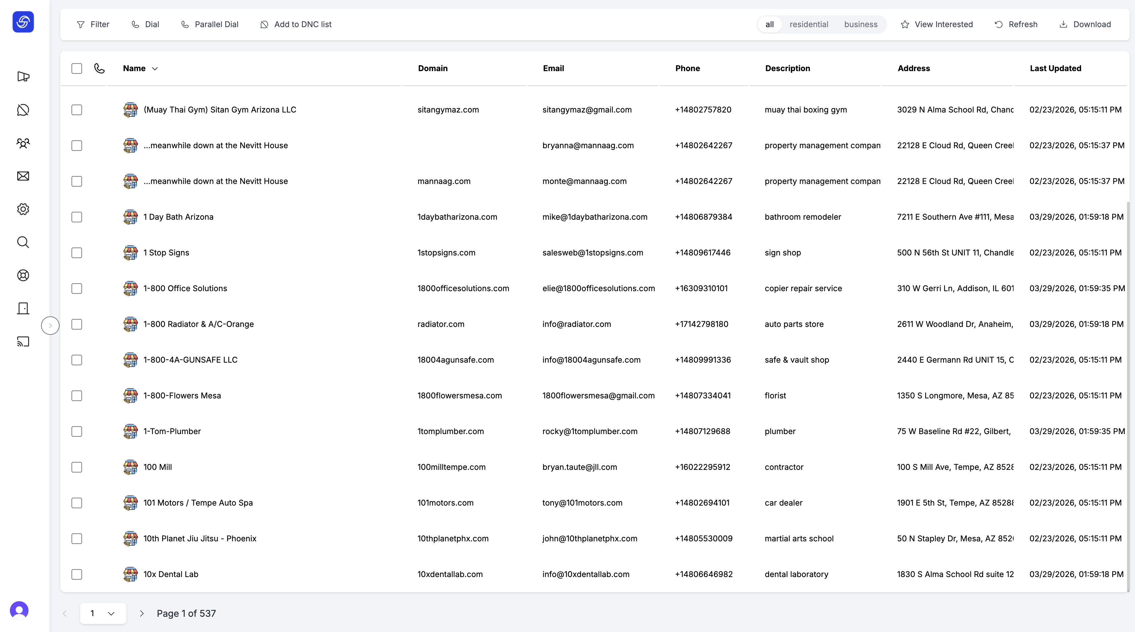1135x632 pixels.
Task: Click the user avatar at bottom left
Action: (x=19, y=610)
